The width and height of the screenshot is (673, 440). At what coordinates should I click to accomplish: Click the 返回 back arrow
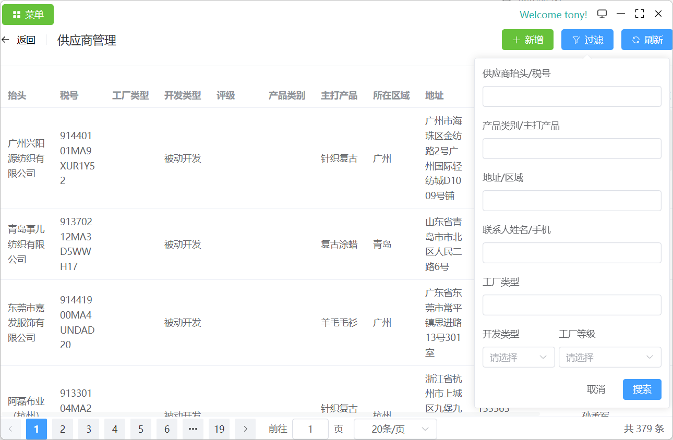tap(6, 40)
